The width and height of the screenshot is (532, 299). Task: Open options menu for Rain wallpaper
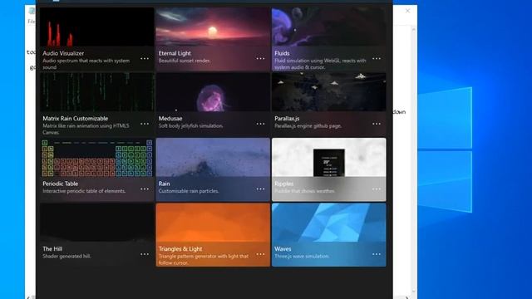(x=260, y=189)
